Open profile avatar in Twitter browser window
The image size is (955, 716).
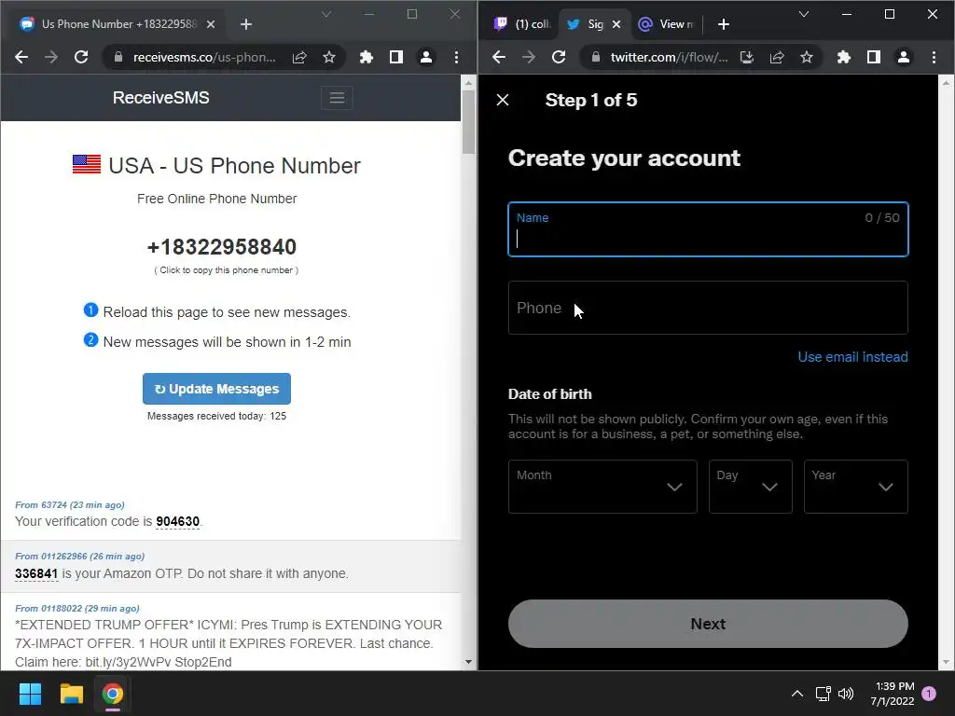coord(903,57)
